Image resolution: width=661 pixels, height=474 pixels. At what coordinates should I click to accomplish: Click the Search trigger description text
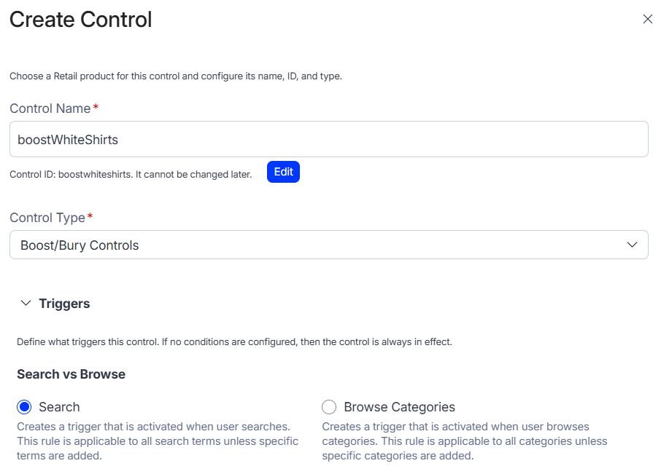point(158,441)
